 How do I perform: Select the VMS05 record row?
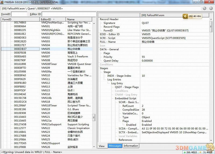click(x=46, y=49)
